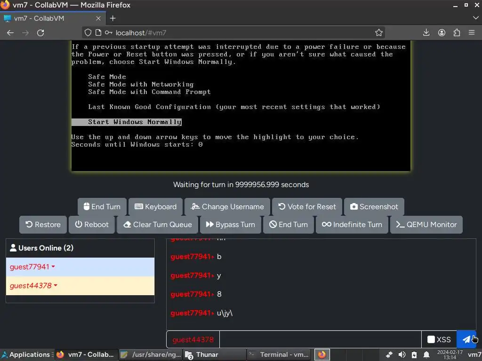The width and height of the screenshot is (482, 361).
Task: Select the vm7 - CollabVM browser tab
Action: click(x=53, y=18)
